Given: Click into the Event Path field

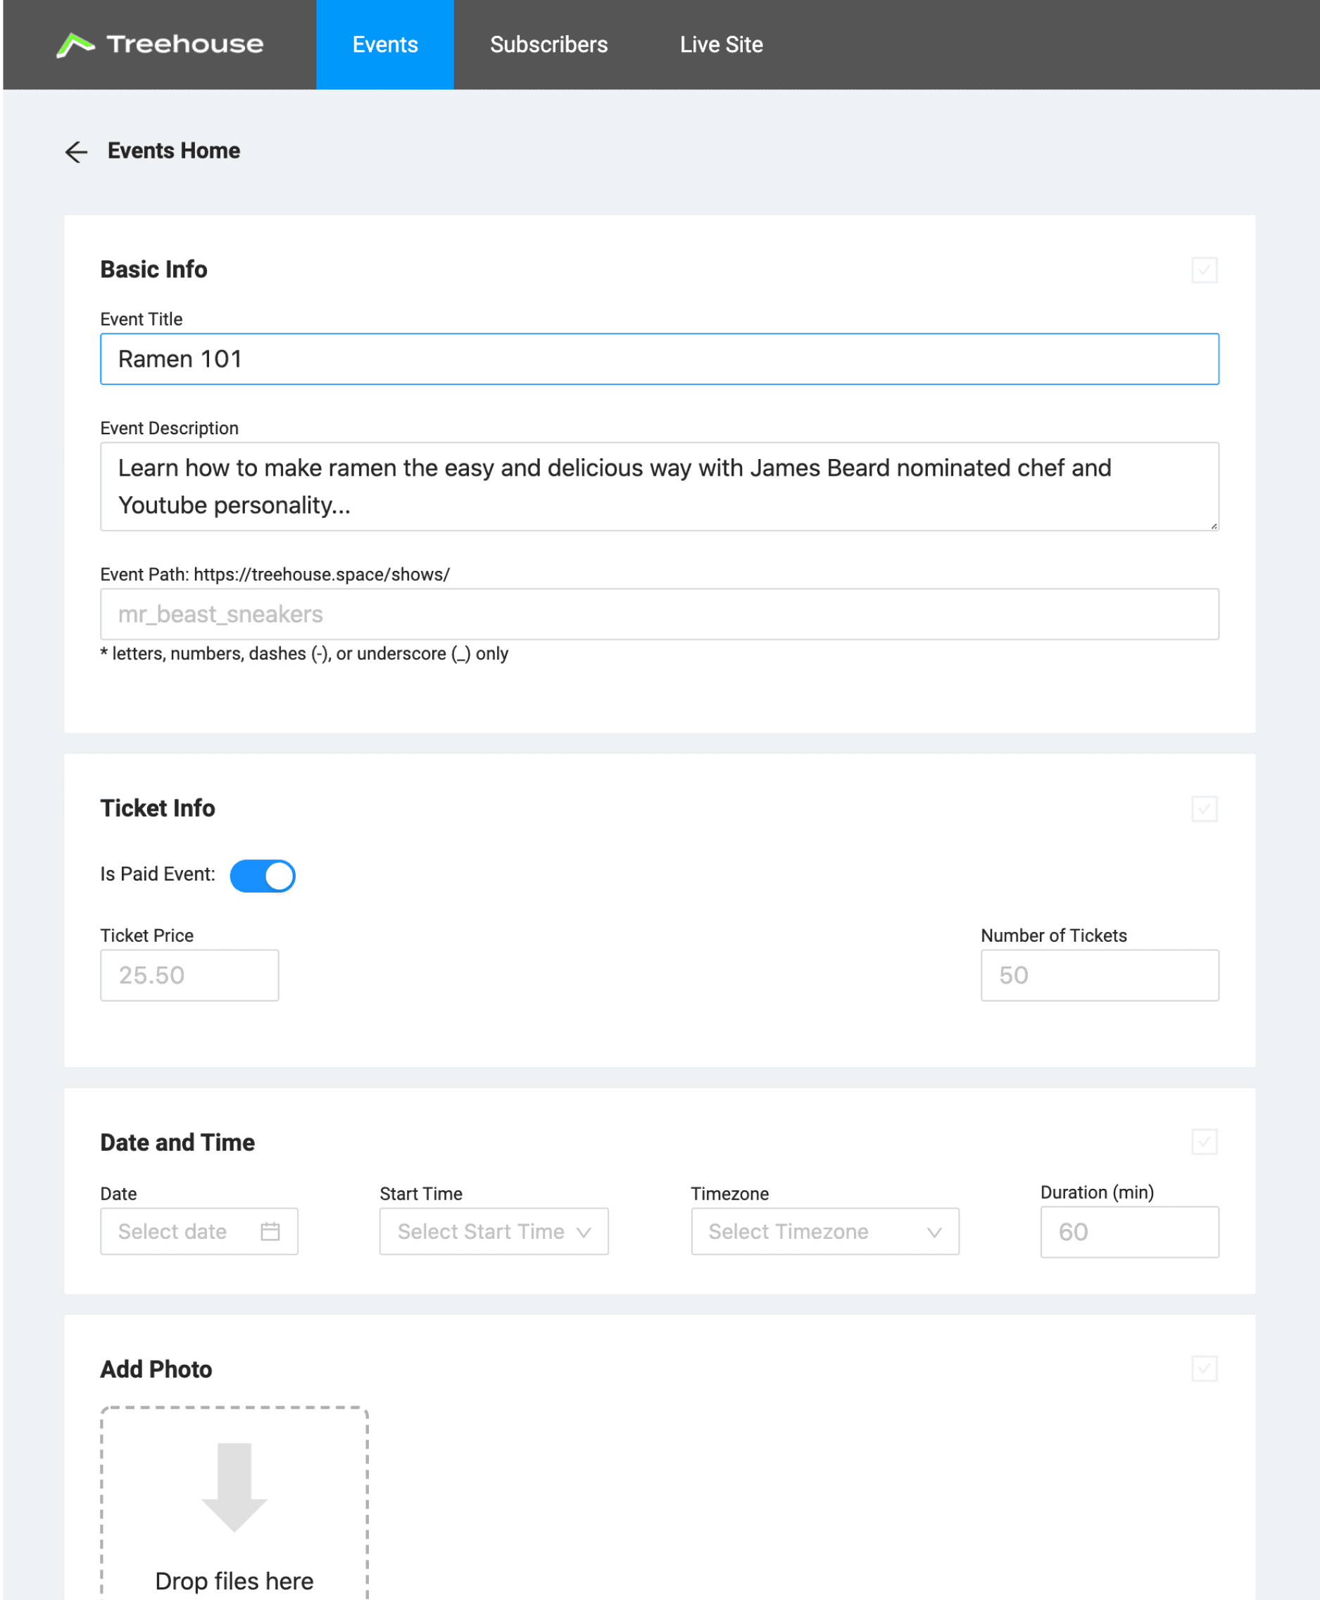Looking at the screenshot, I should (x=659, y=613).
